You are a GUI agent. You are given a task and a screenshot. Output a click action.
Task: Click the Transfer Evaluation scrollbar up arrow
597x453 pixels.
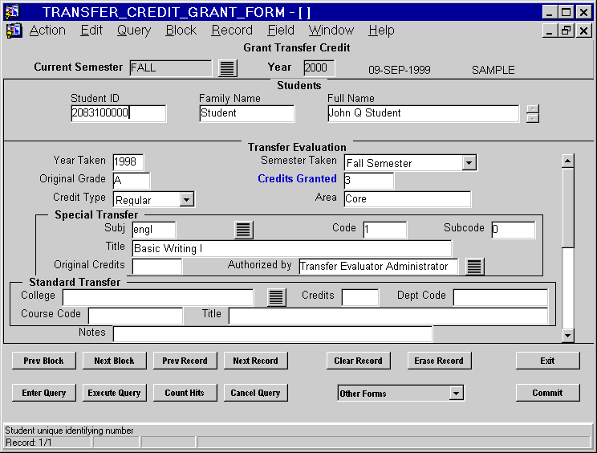(567, 161)
